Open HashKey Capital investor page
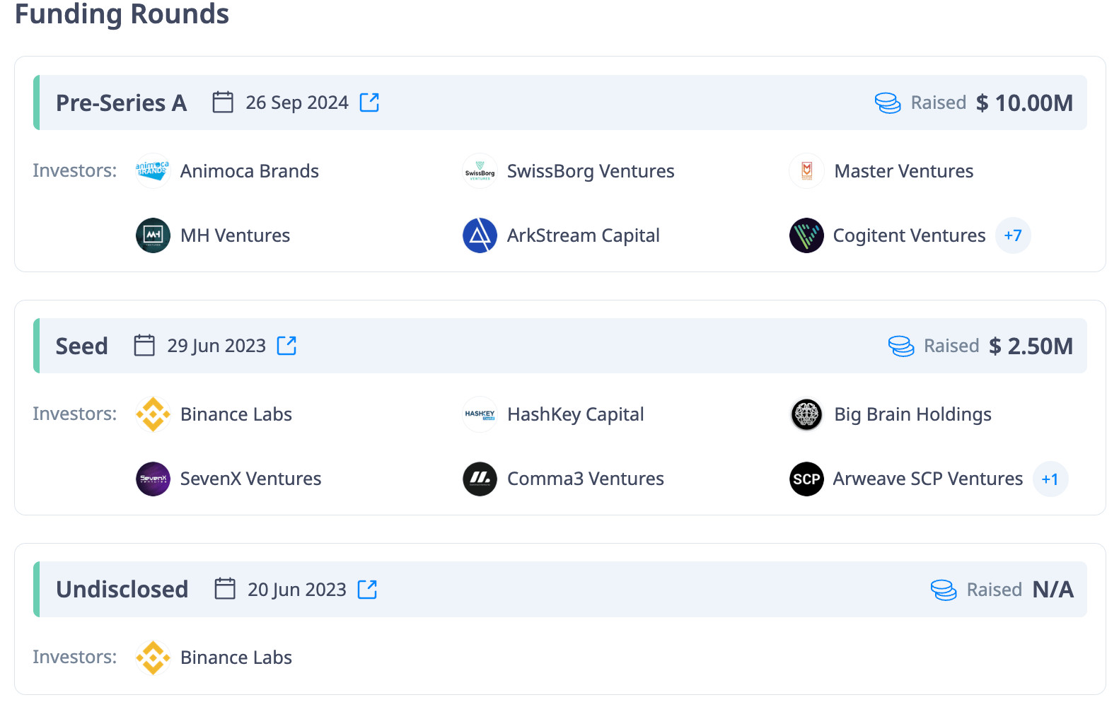 click(x=575, y=414)
